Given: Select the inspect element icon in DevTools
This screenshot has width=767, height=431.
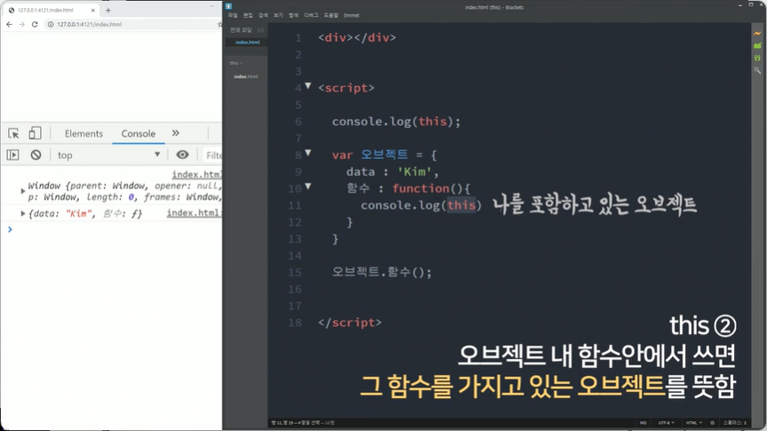Looking at the screenshot, I should (13, 133).
